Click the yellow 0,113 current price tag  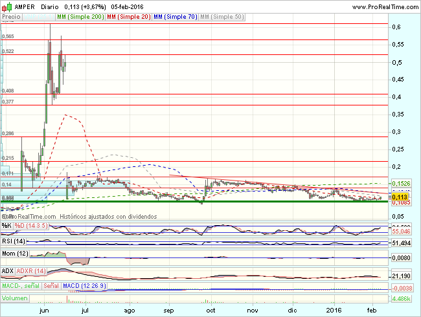click(x=400, y=195)
